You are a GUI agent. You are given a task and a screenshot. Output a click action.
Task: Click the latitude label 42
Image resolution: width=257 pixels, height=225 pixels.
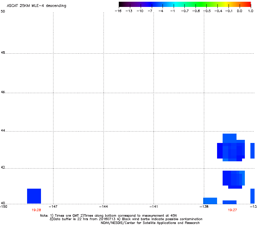click(3, 167)
